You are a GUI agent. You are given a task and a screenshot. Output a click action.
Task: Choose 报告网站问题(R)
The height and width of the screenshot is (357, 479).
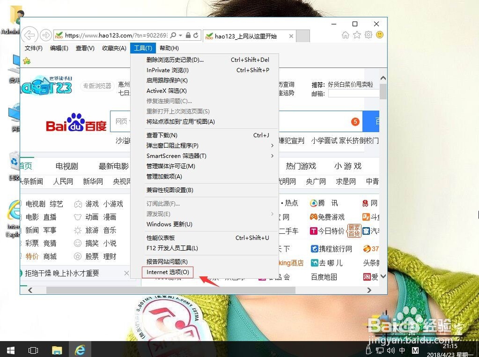pyautogui.click(x=205, y=262)
